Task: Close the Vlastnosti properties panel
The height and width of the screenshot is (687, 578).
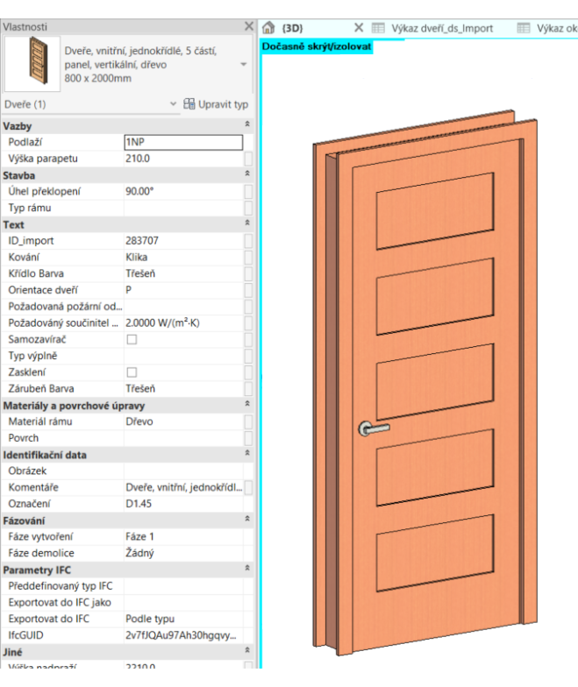Action: point(249,27)
